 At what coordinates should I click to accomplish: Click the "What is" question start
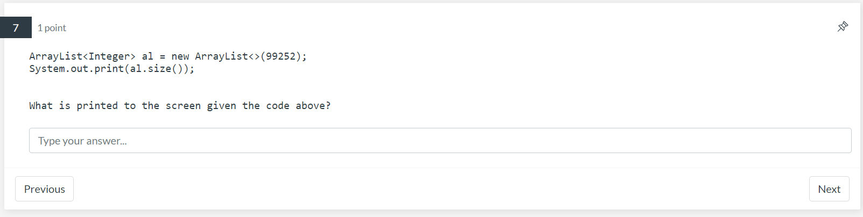(x=50, y=106)
